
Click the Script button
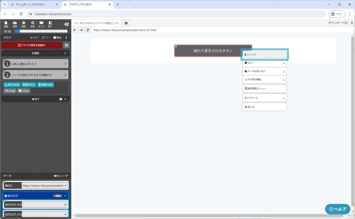coord(10,91)
